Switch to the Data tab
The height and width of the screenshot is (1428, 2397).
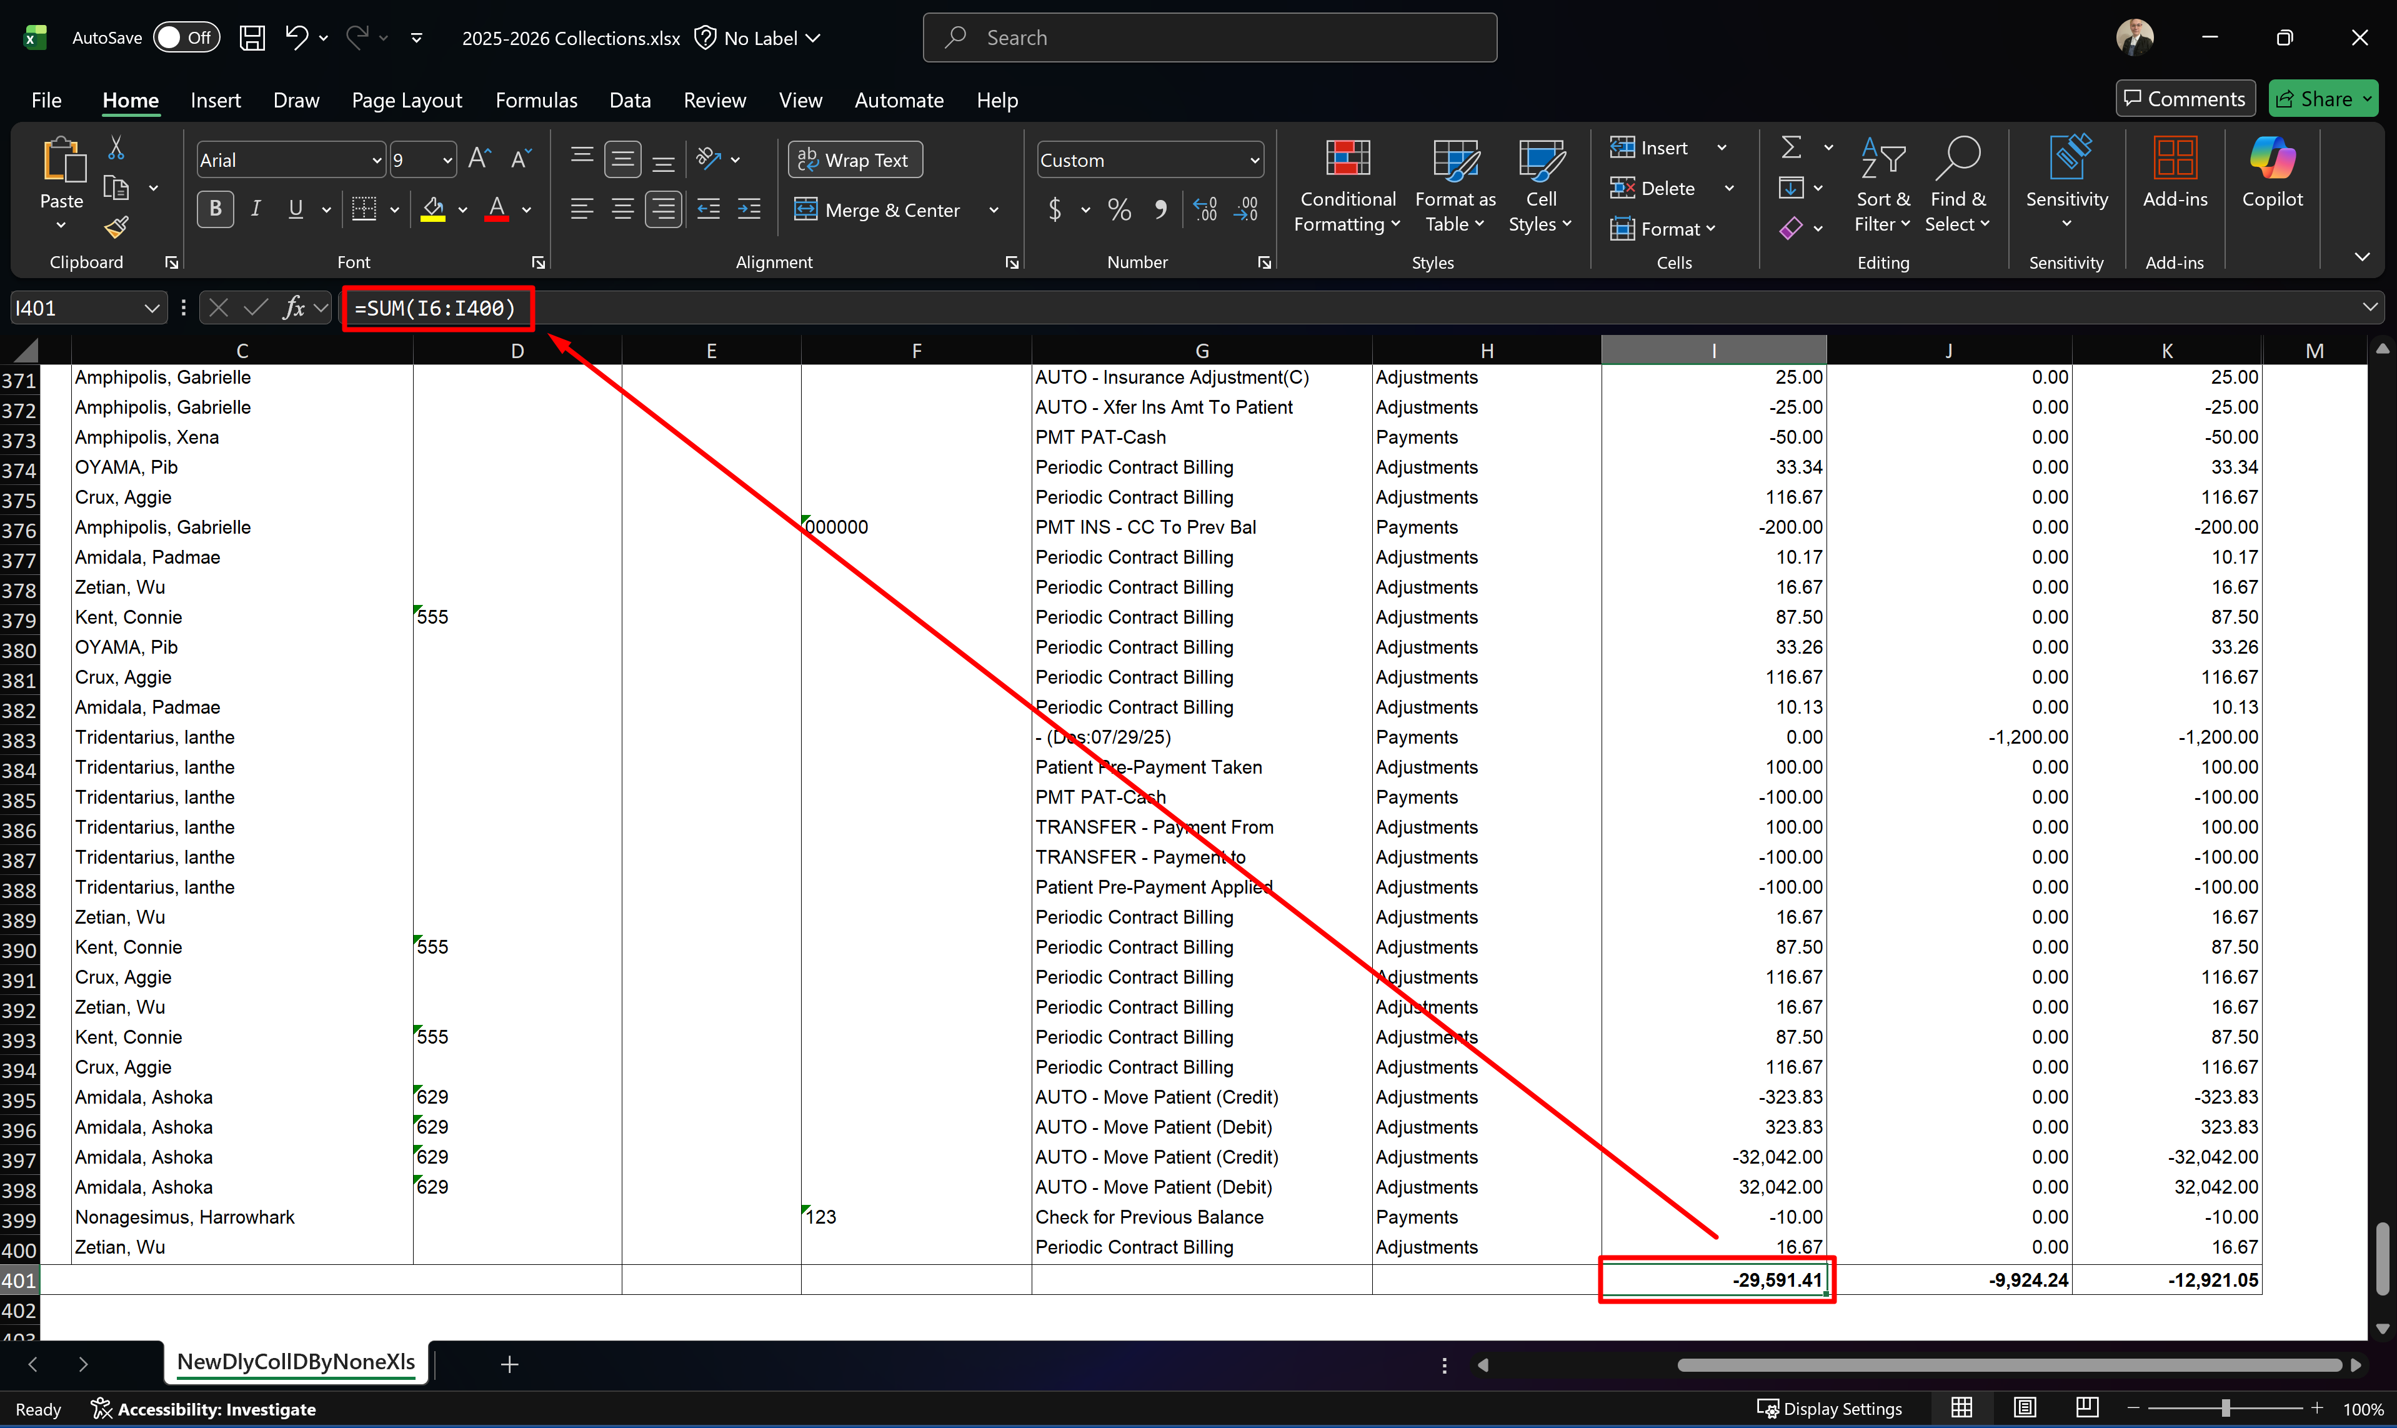tap(630, 100)
